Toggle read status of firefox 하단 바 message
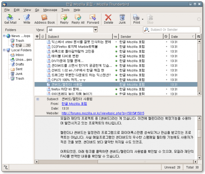 (116, 89)
